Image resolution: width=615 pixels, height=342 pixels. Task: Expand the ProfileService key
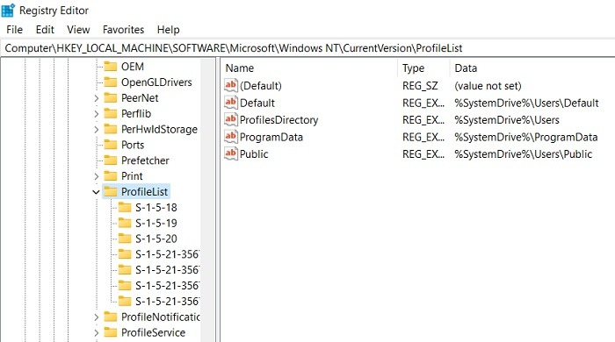point(96,333)
